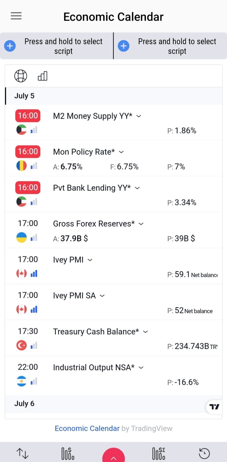Expand the Ivey PMI SA event

(x=102, y=296)
